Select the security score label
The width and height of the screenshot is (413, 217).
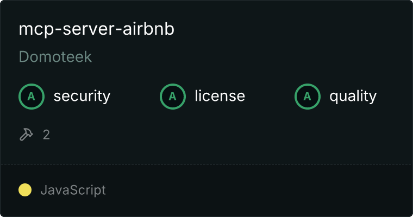(x=82, y=96)
